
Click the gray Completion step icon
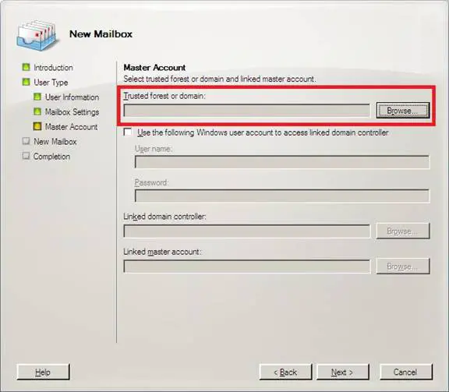(x=26, y=156)
